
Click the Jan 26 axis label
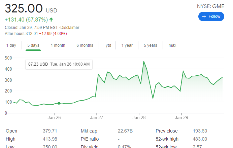tap(54, 118)
